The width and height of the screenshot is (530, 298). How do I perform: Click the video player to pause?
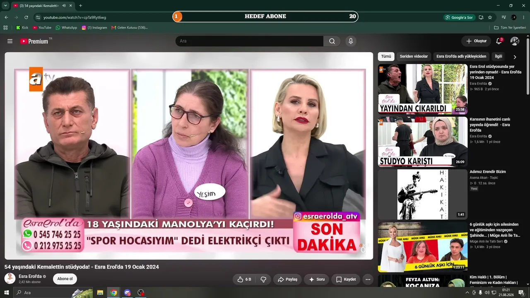(189, 156)
